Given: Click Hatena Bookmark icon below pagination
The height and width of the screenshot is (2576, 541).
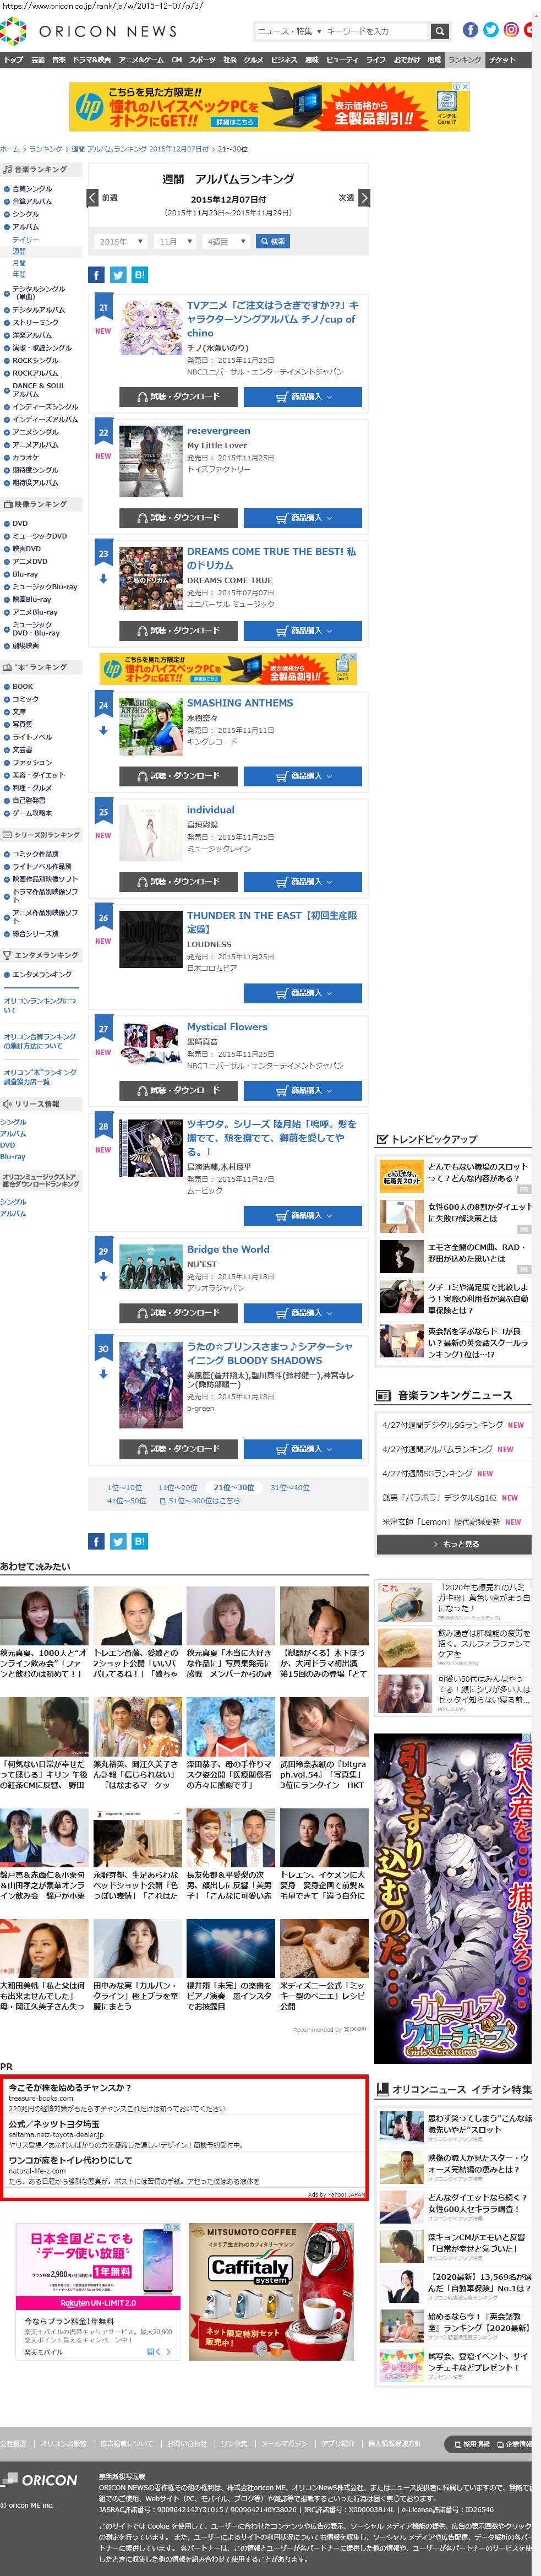Looking at the screenshot, I should pyautogui.click(x=139, y=1541).
